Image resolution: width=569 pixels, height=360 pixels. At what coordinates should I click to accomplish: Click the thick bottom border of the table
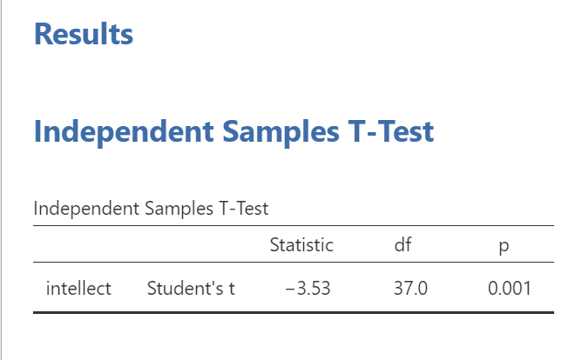293,311
